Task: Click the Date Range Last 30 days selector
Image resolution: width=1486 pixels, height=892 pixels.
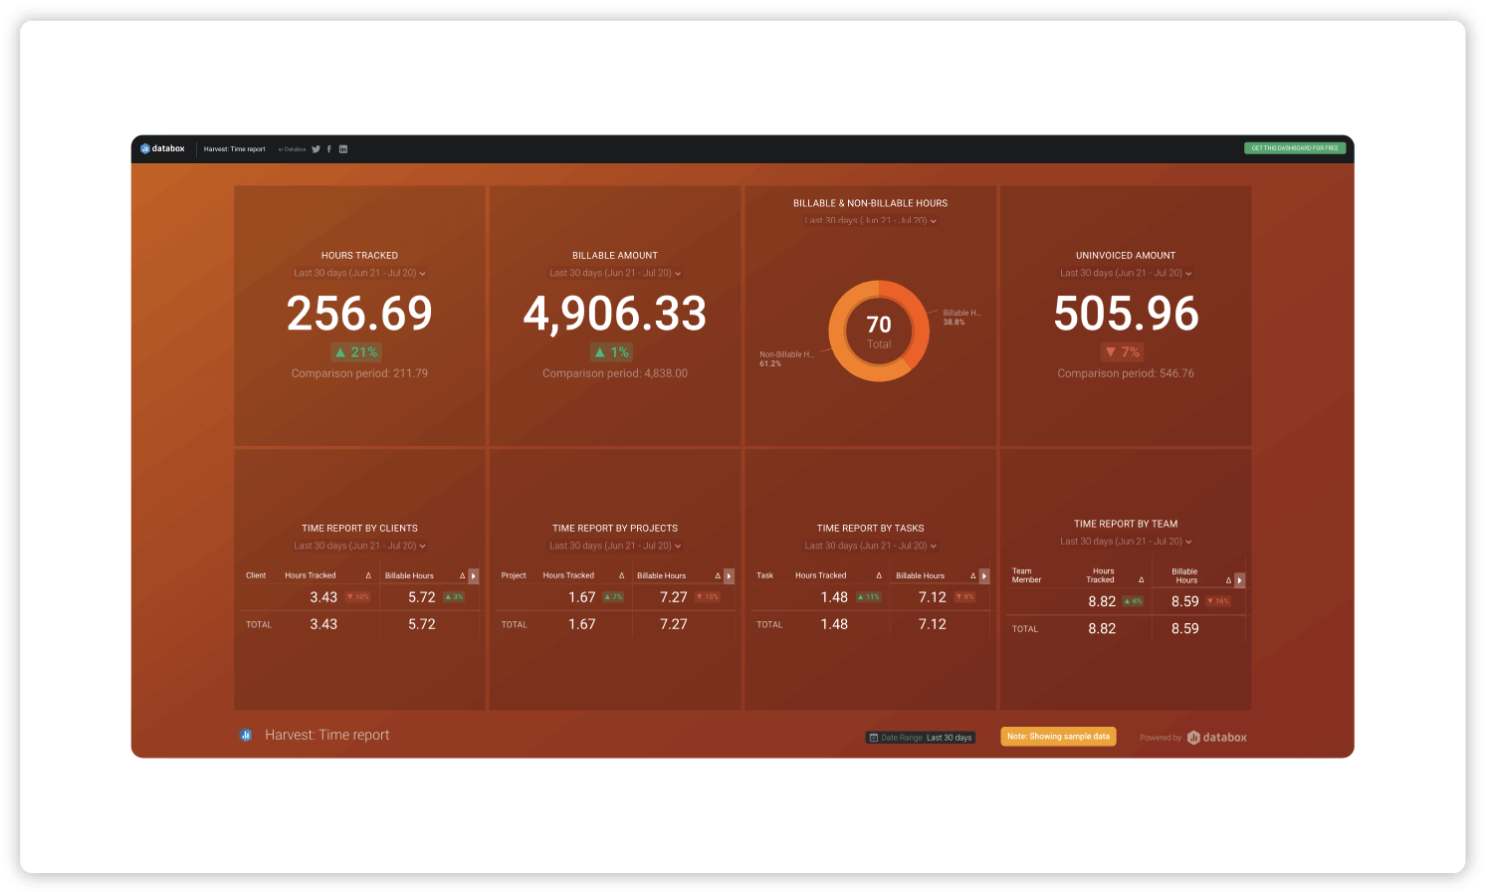Action: coord(920,738)
